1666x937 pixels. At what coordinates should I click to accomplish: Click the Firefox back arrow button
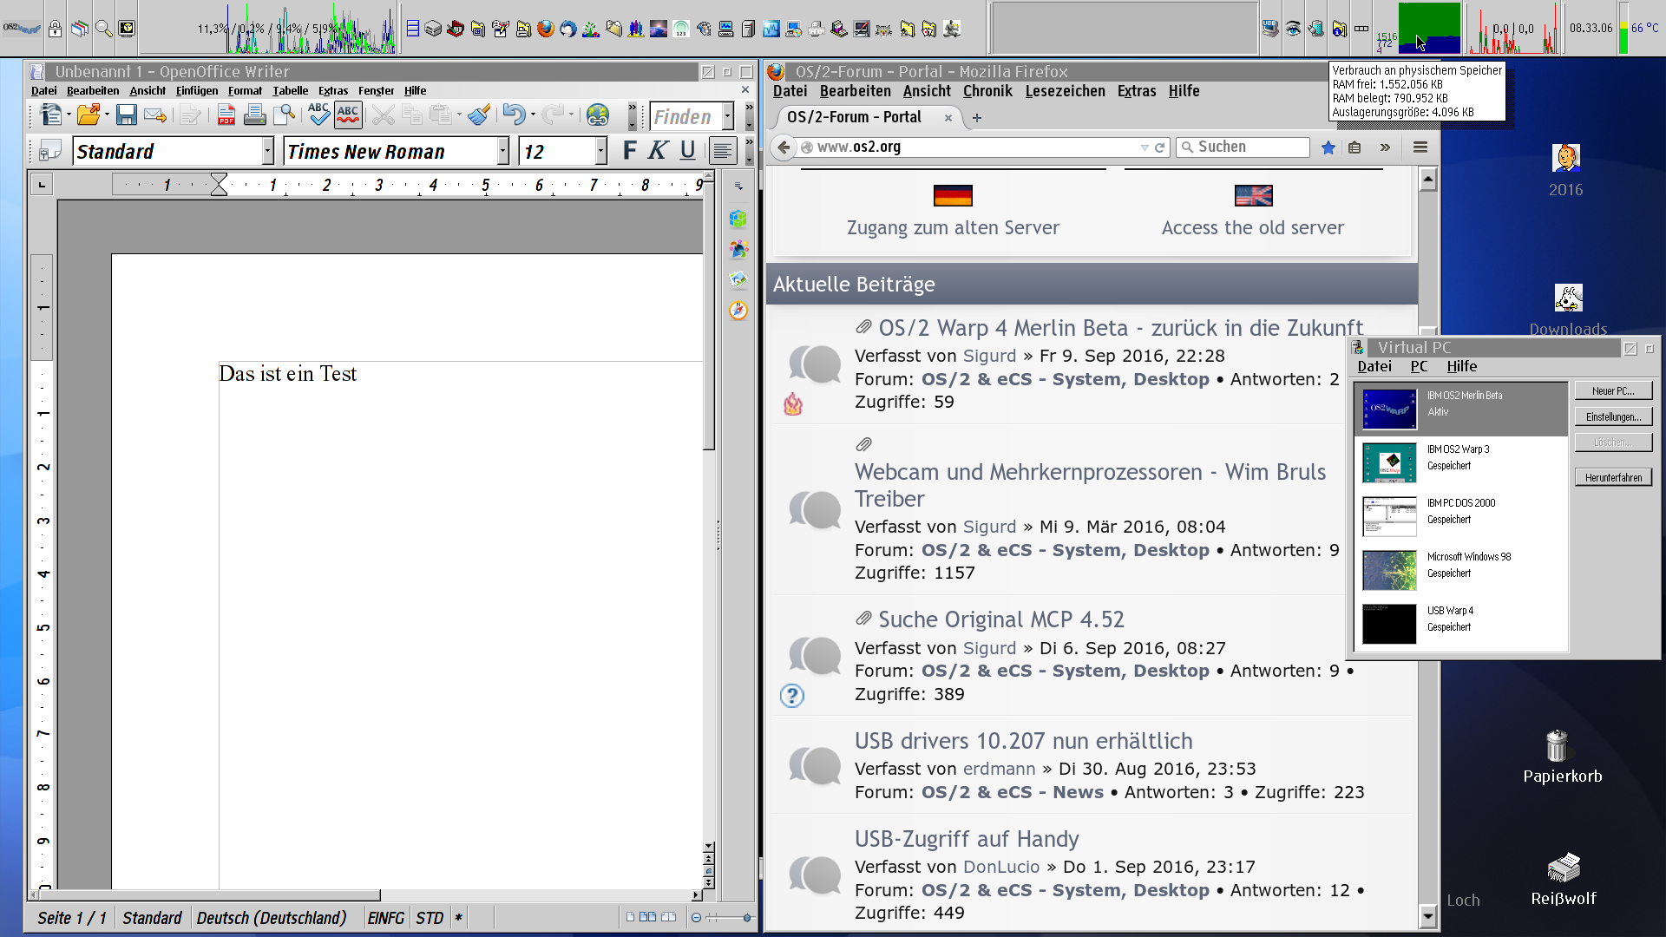click(x=784, y=147)
